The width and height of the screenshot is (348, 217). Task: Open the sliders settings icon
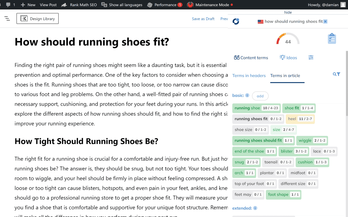click(x=311, y=58)
